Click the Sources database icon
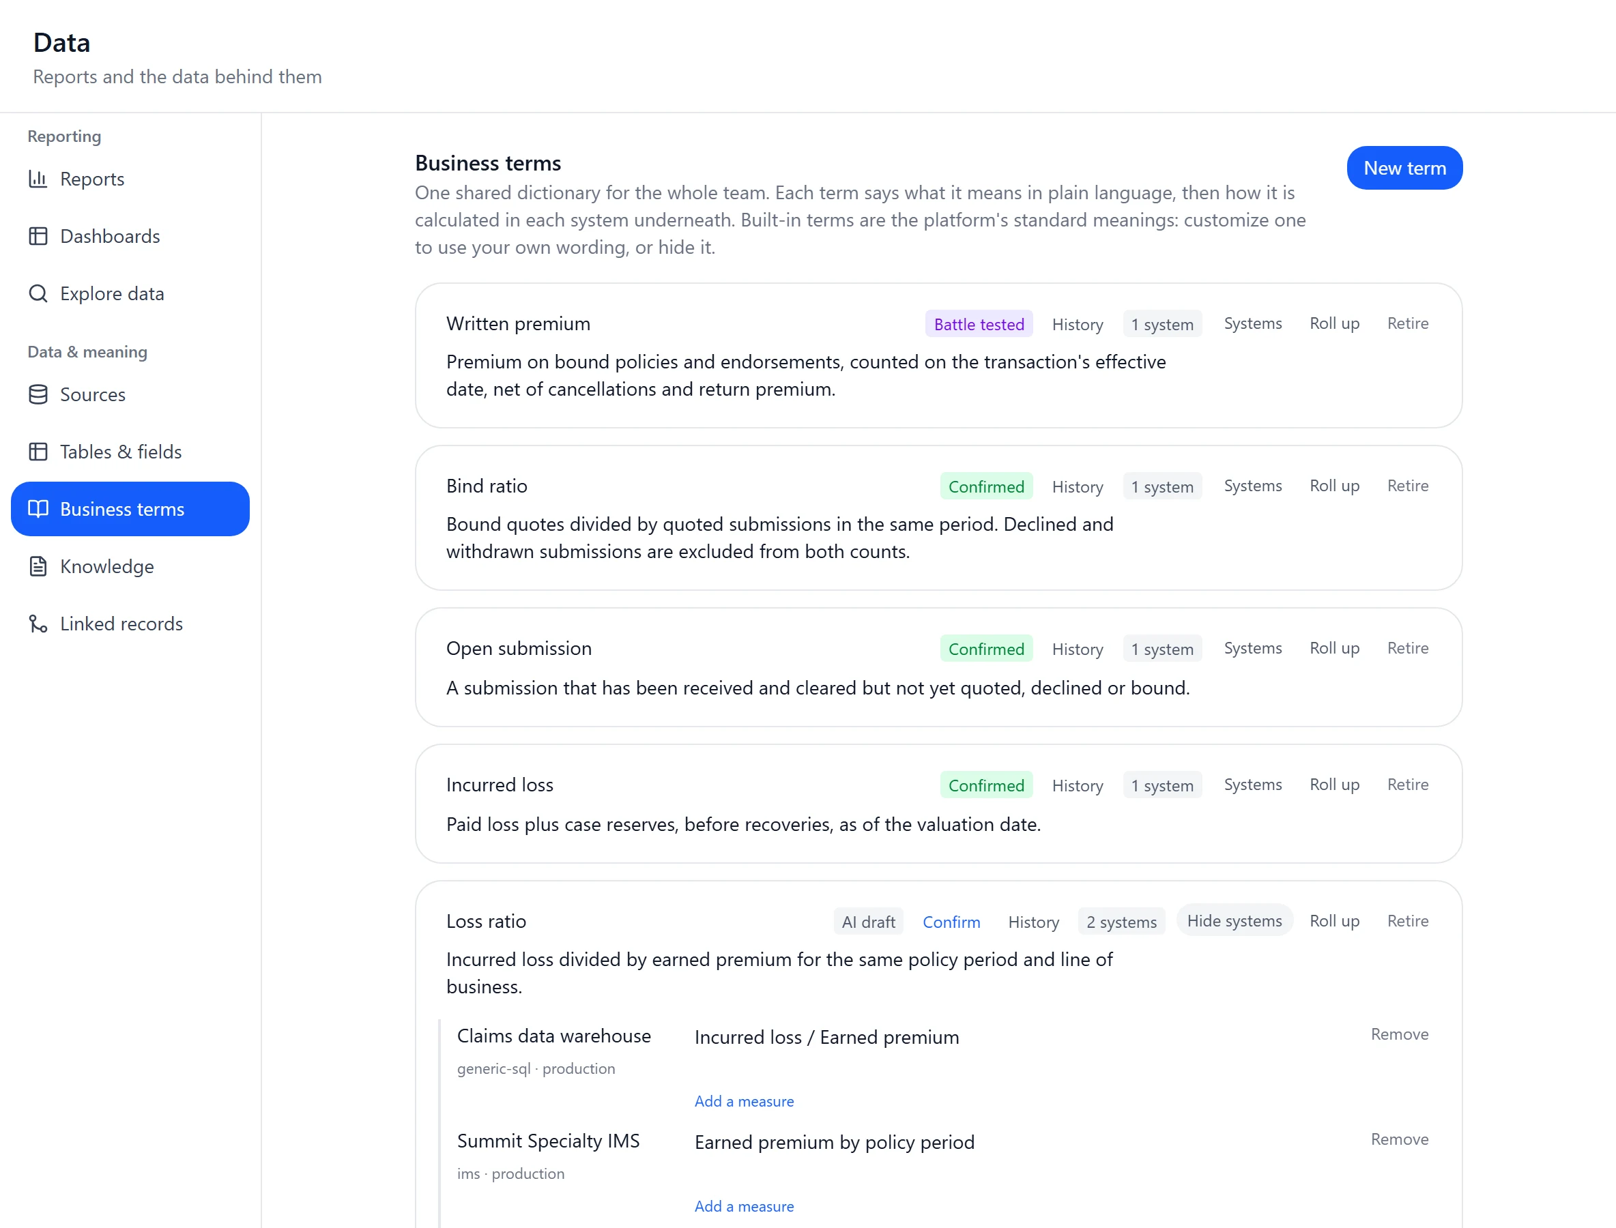Viewport: 1616px width, 1228px height. click(x=38, y=395)
